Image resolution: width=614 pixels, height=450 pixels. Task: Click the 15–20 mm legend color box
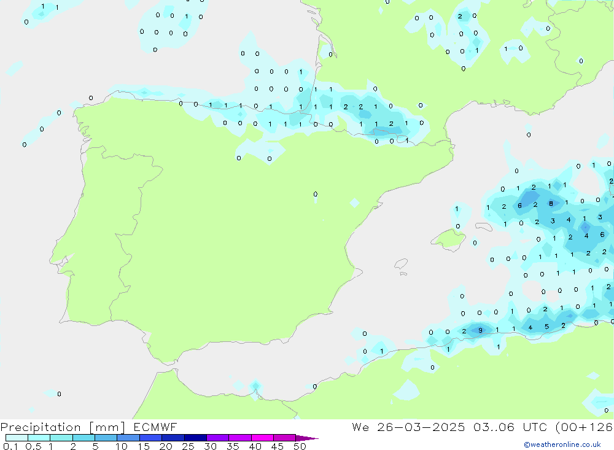point(150,438)
